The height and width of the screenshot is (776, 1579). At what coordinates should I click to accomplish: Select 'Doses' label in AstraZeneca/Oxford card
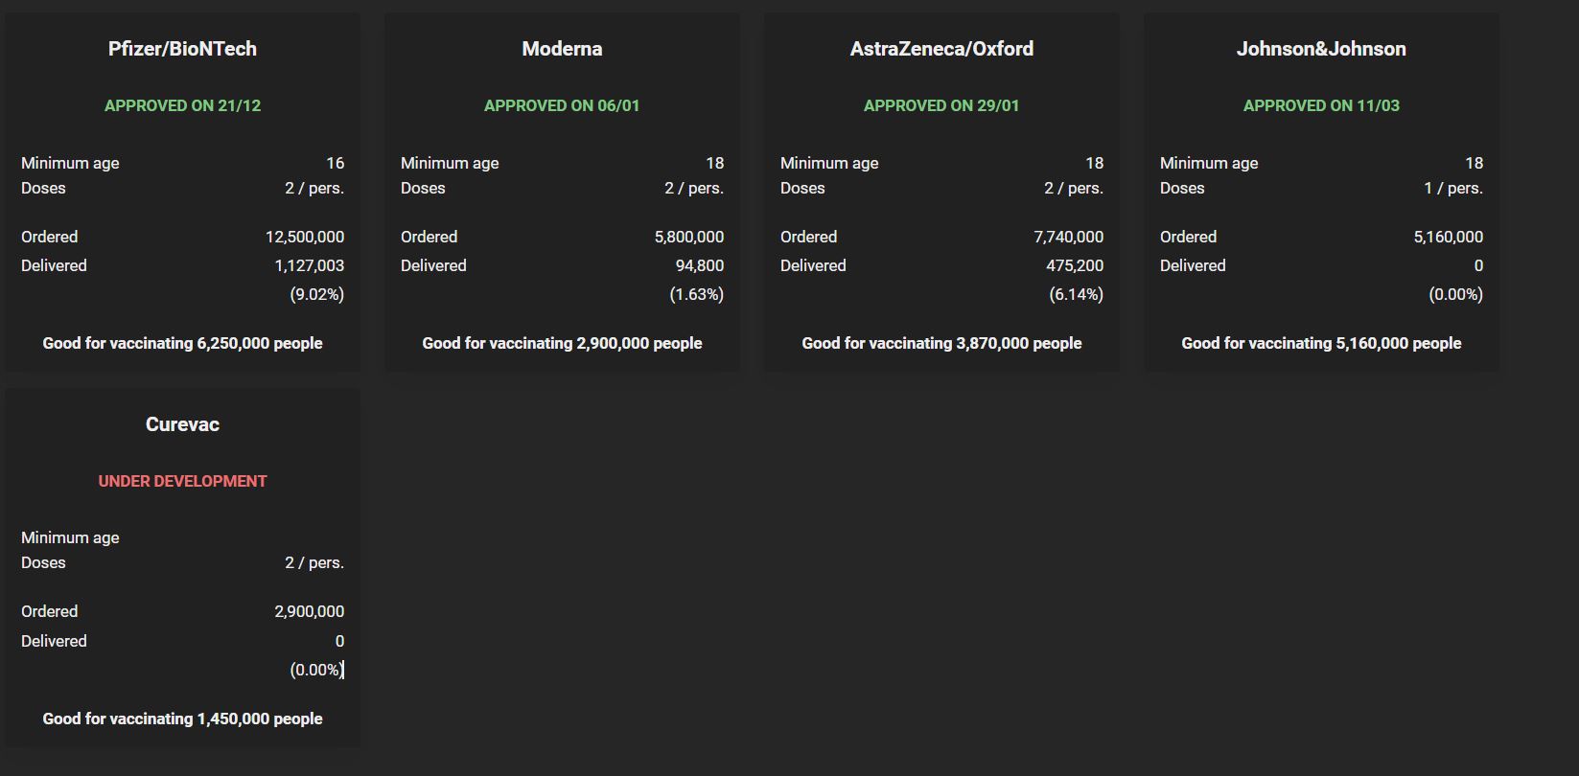click(802, 188)
